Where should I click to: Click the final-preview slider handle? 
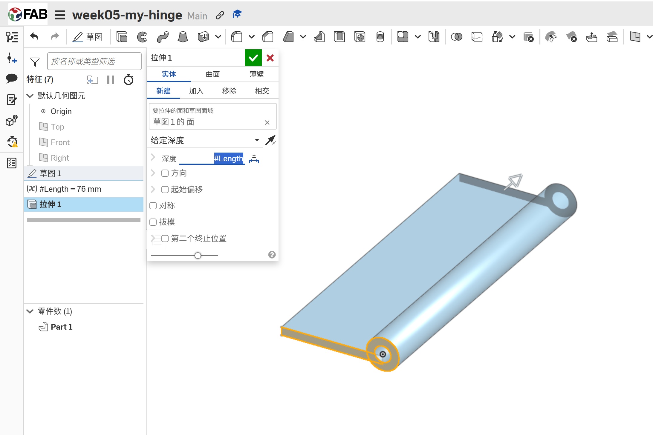click(x=198, y=256)
